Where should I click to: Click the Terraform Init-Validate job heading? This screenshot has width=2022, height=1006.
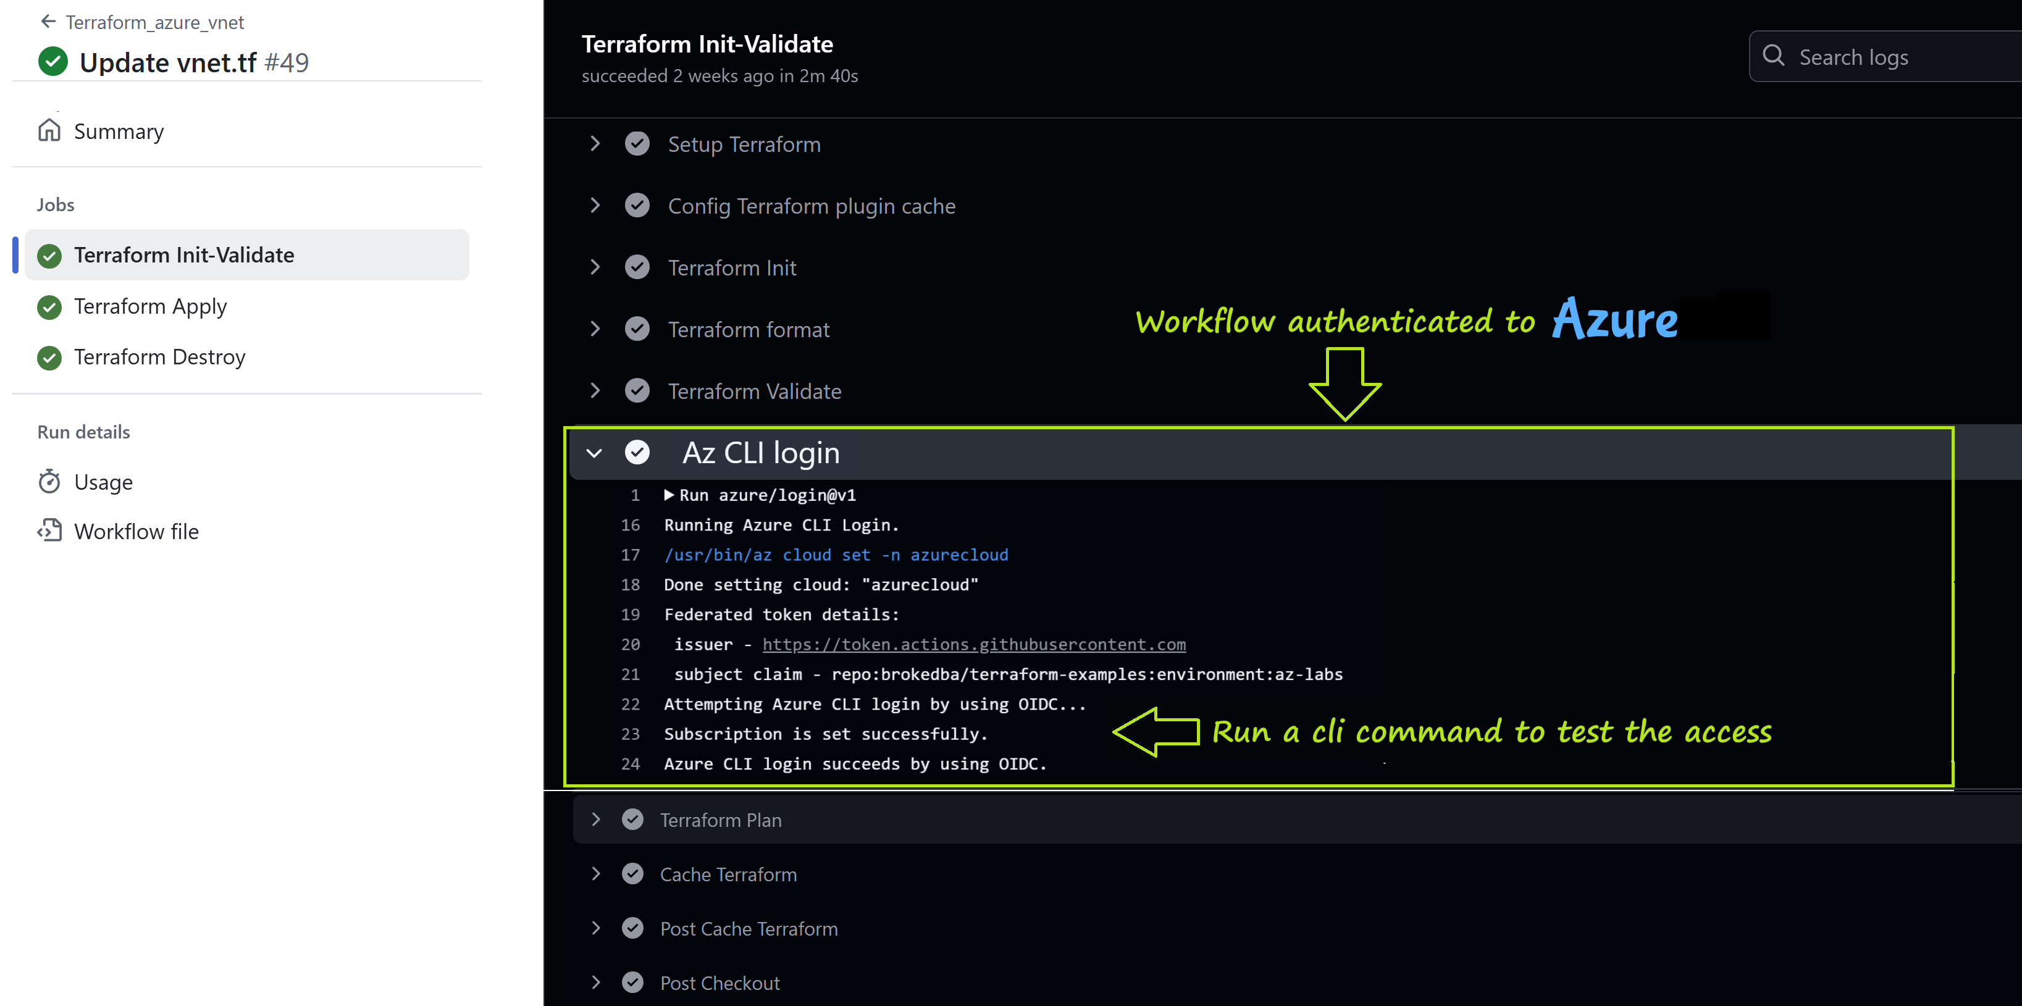[707, 44]
